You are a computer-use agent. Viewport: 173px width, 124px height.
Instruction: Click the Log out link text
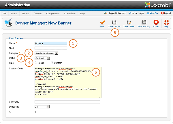tap(168, 13)
